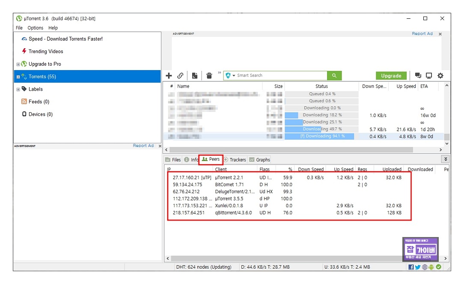Select peer row BitComet 1.71
This screenshot has width=464, height=284.
pyautogui.click(x=287, y=185)
